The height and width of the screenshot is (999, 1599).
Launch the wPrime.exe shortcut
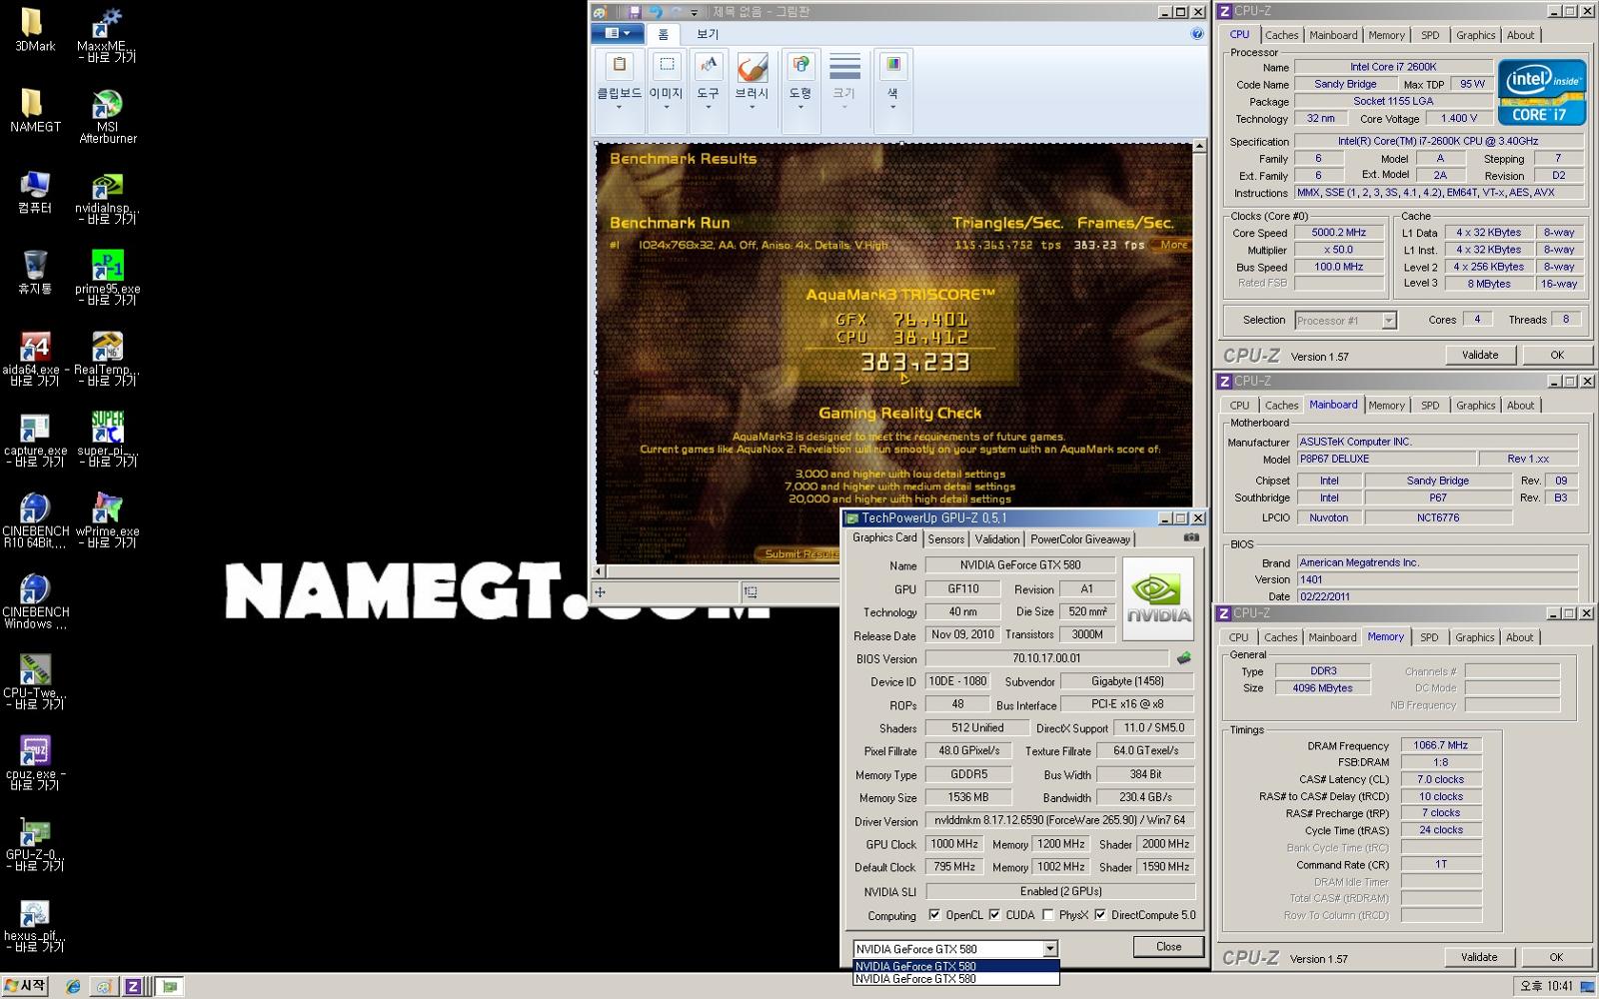(107, 521)
